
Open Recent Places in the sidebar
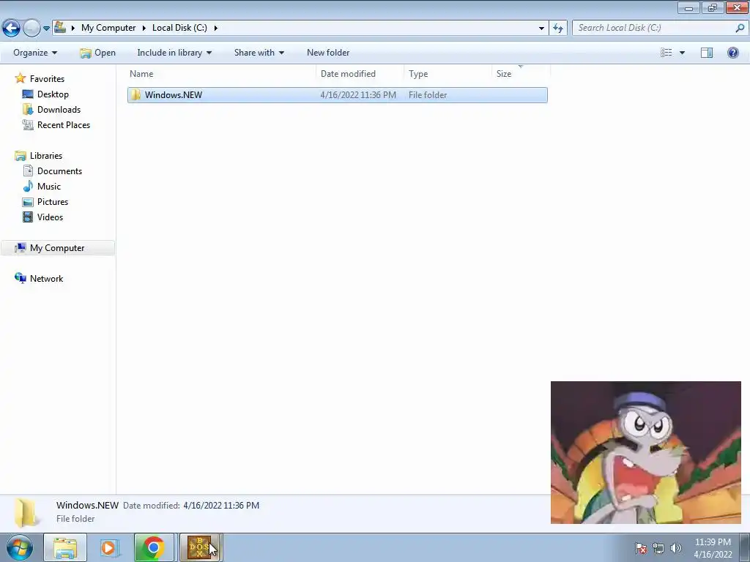pyautogui.click(x=64, y=124)
